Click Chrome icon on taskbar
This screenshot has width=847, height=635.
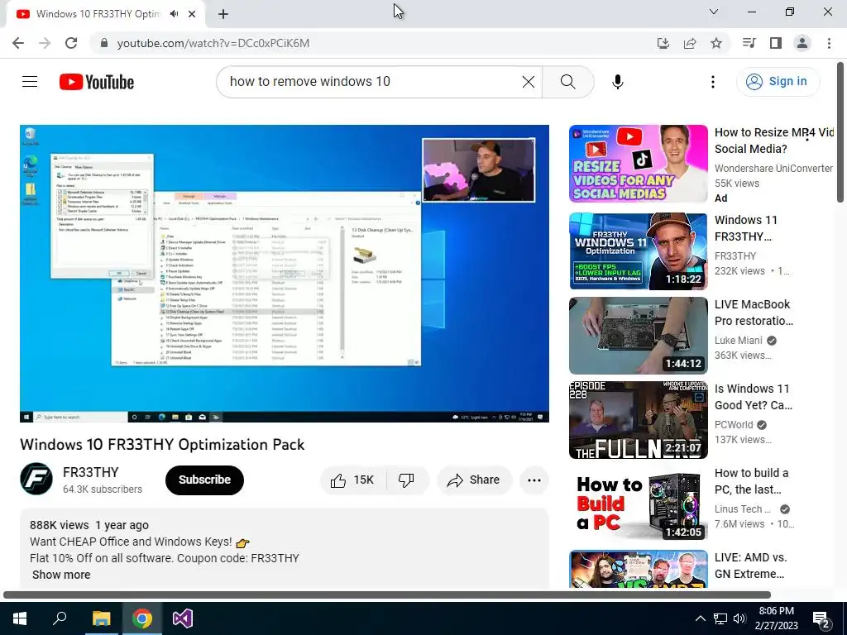(142, 618)
